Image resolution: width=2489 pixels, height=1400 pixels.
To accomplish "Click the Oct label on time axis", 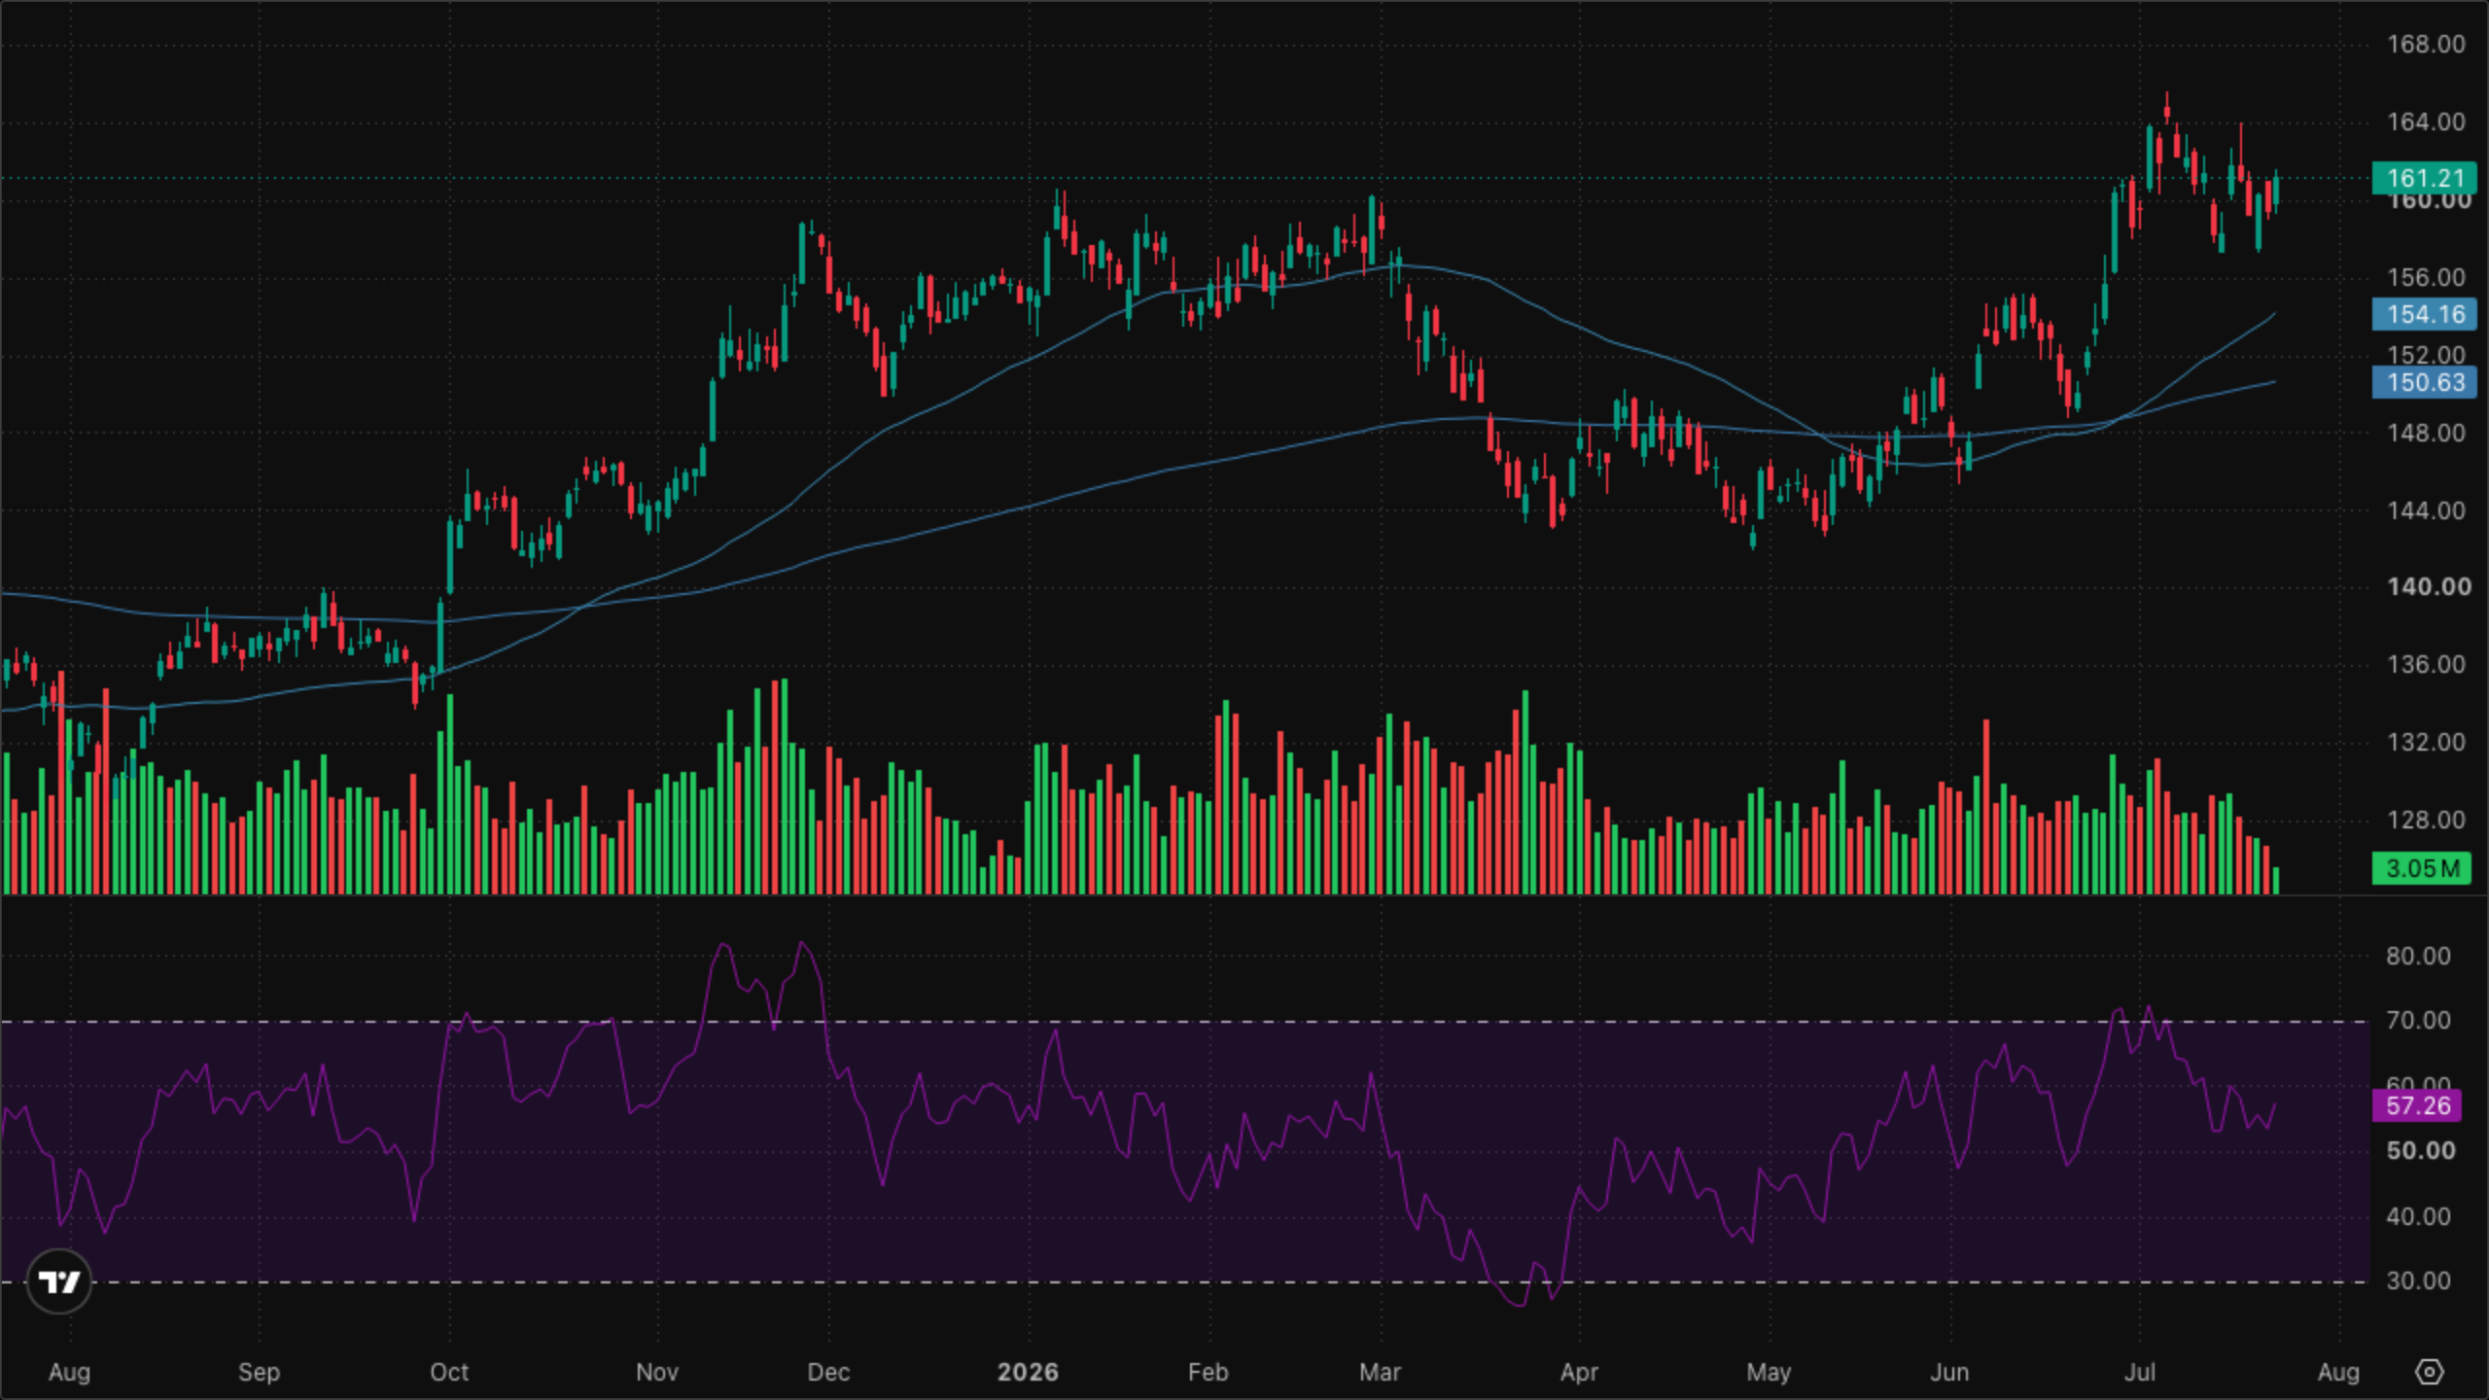I will (449, 1372).
